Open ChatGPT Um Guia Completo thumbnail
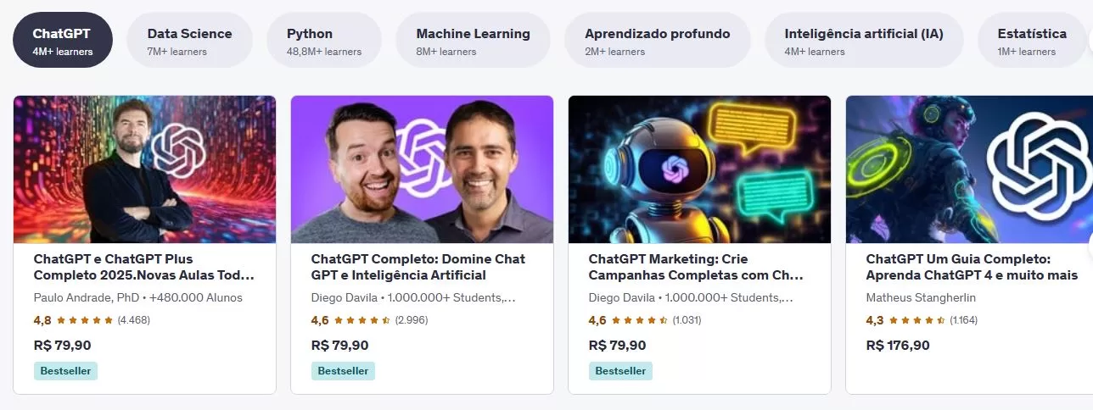1093x410 pixels. tap(969, 169)
